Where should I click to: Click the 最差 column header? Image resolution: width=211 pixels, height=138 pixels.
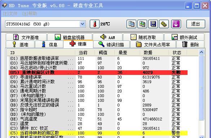coord(127,53)
